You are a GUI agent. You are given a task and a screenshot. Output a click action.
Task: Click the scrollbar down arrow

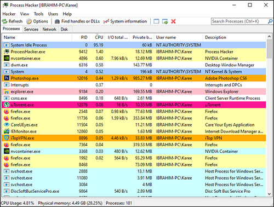tap(269, 194)
